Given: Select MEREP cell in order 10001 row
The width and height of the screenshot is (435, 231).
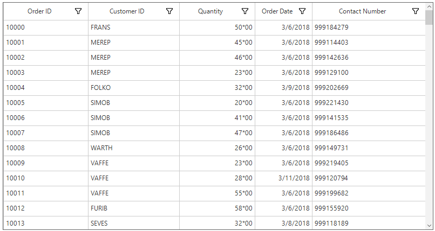Looking at the screenshot, I should (x=134, y=43).
